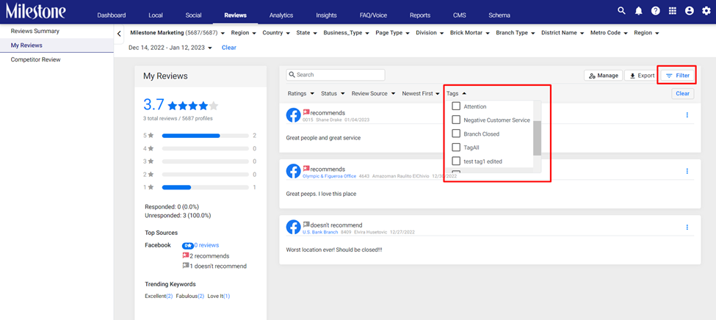The image size is (716, 320).
Task: Check the test tag1 edited checkbox
Action: click(456, 161)
